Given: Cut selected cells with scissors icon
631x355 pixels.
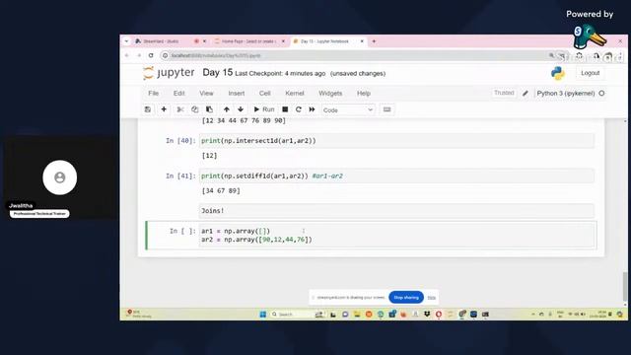Looking at the screenshot, I should 180,109.
